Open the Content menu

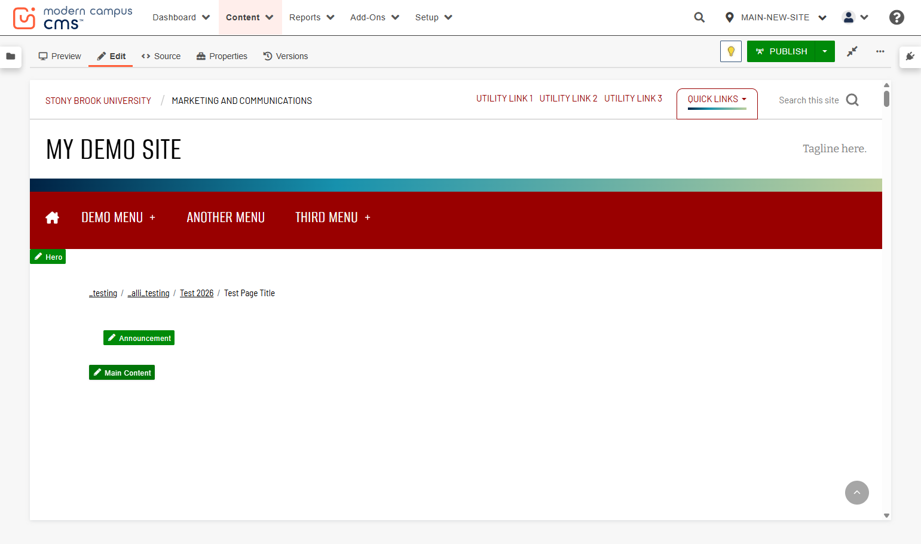tap(250, 17)
